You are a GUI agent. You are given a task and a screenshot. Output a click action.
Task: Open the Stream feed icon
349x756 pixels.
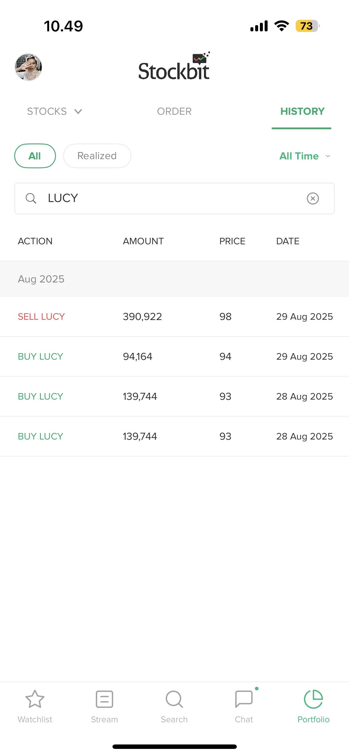pos(104,700)
